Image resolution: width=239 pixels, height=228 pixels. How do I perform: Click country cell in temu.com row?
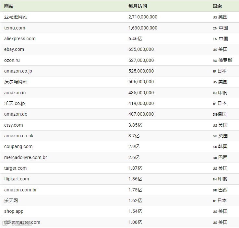(x=220, y=28)
